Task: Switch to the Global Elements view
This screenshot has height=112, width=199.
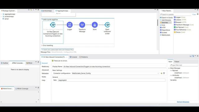Action: click(x=57, y=52)
